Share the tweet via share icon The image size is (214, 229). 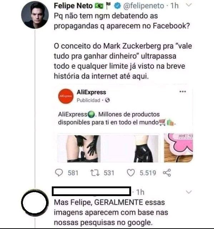point(167,173)
